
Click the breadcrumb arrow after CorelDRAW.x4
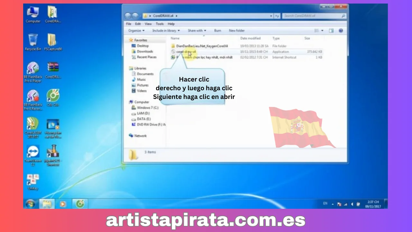177,16
